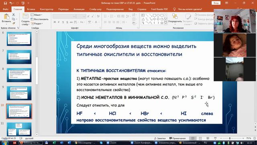
Task: Open the change case Aa dropdown
Action: pyautogui.click(x=82, y=22)
